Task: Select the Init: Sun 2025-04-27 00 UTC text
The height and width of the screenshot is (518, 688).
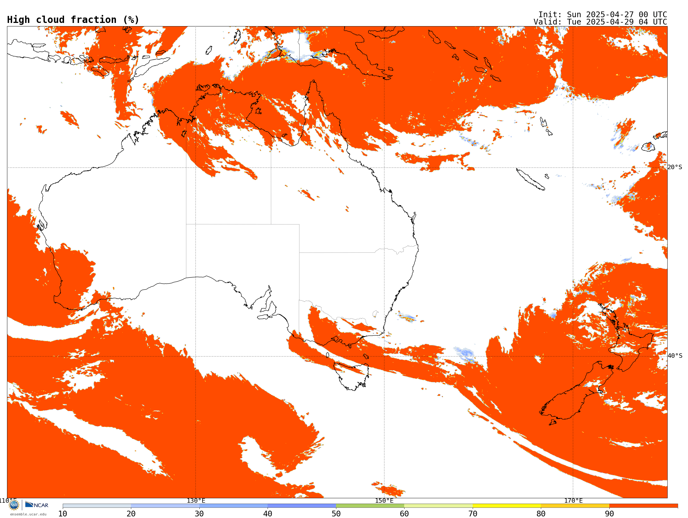Action: [603, 15]
